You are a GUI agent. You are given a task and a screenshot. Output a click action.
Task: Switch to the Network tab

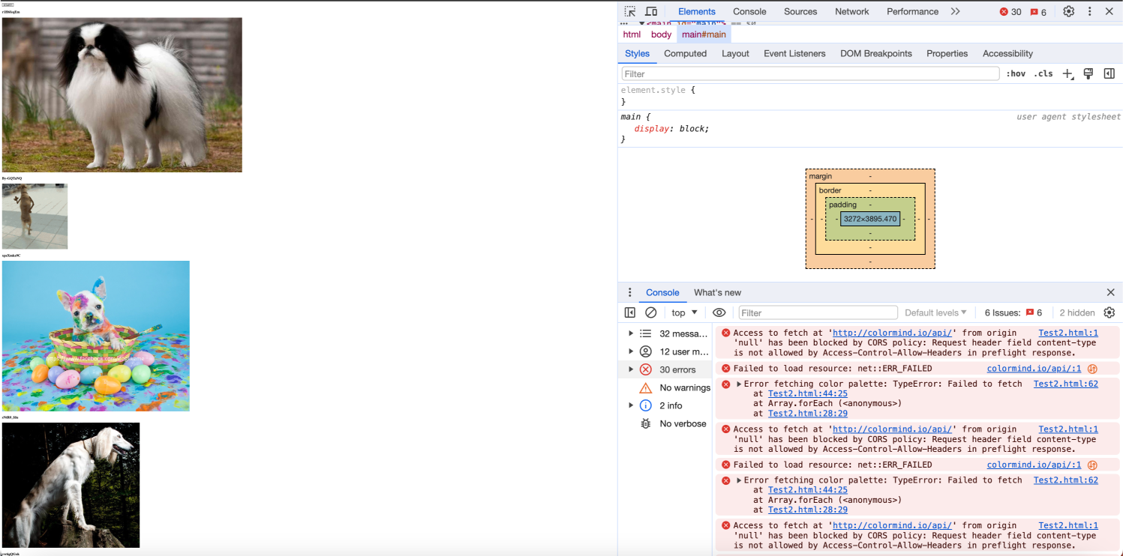tap(851, 11)
